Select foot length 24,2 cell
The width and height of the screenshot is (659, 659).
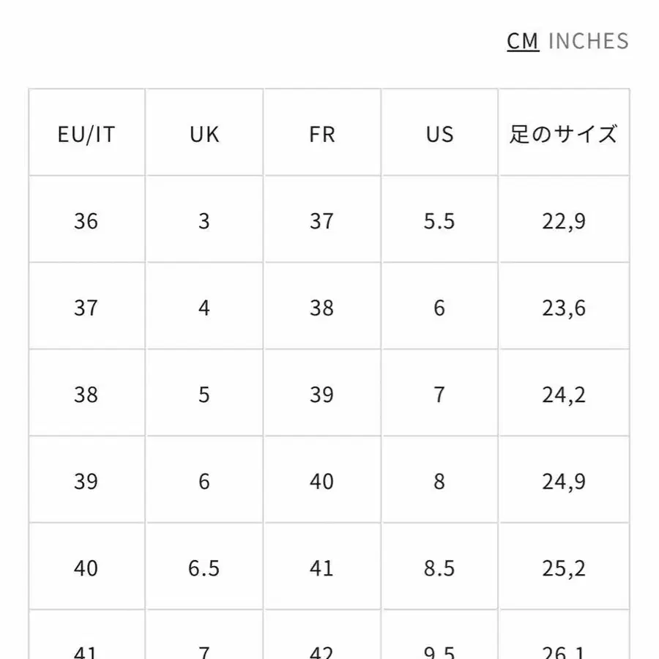point(564,395)
